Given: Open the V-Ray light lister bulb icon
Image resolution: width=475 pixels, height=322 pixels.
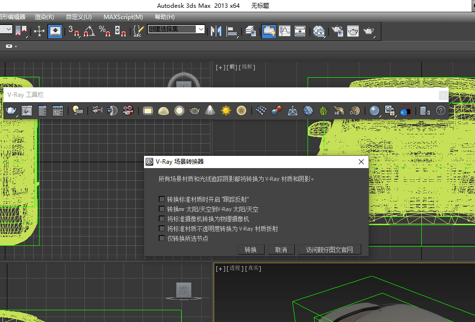Looking at the screenshot, I should click(x=78, y=110).
